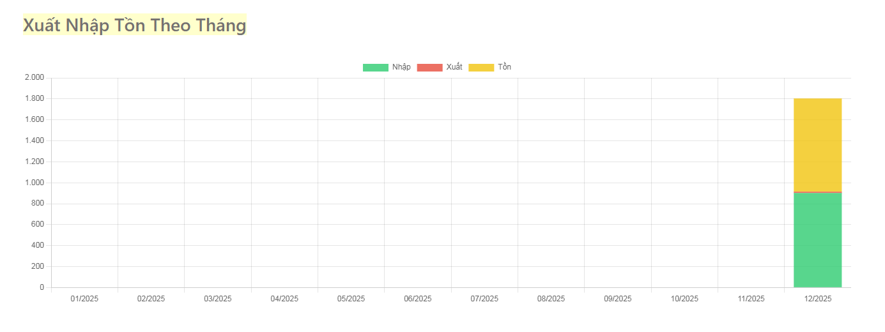
Task: Toggle the Tồn dataset via legend text
Action: [x=505, y=67]
